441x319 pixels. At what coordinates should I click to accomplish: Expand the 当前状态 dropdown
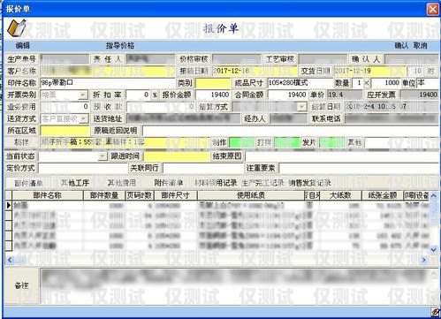pyautogui.click(x=102, y=156)
